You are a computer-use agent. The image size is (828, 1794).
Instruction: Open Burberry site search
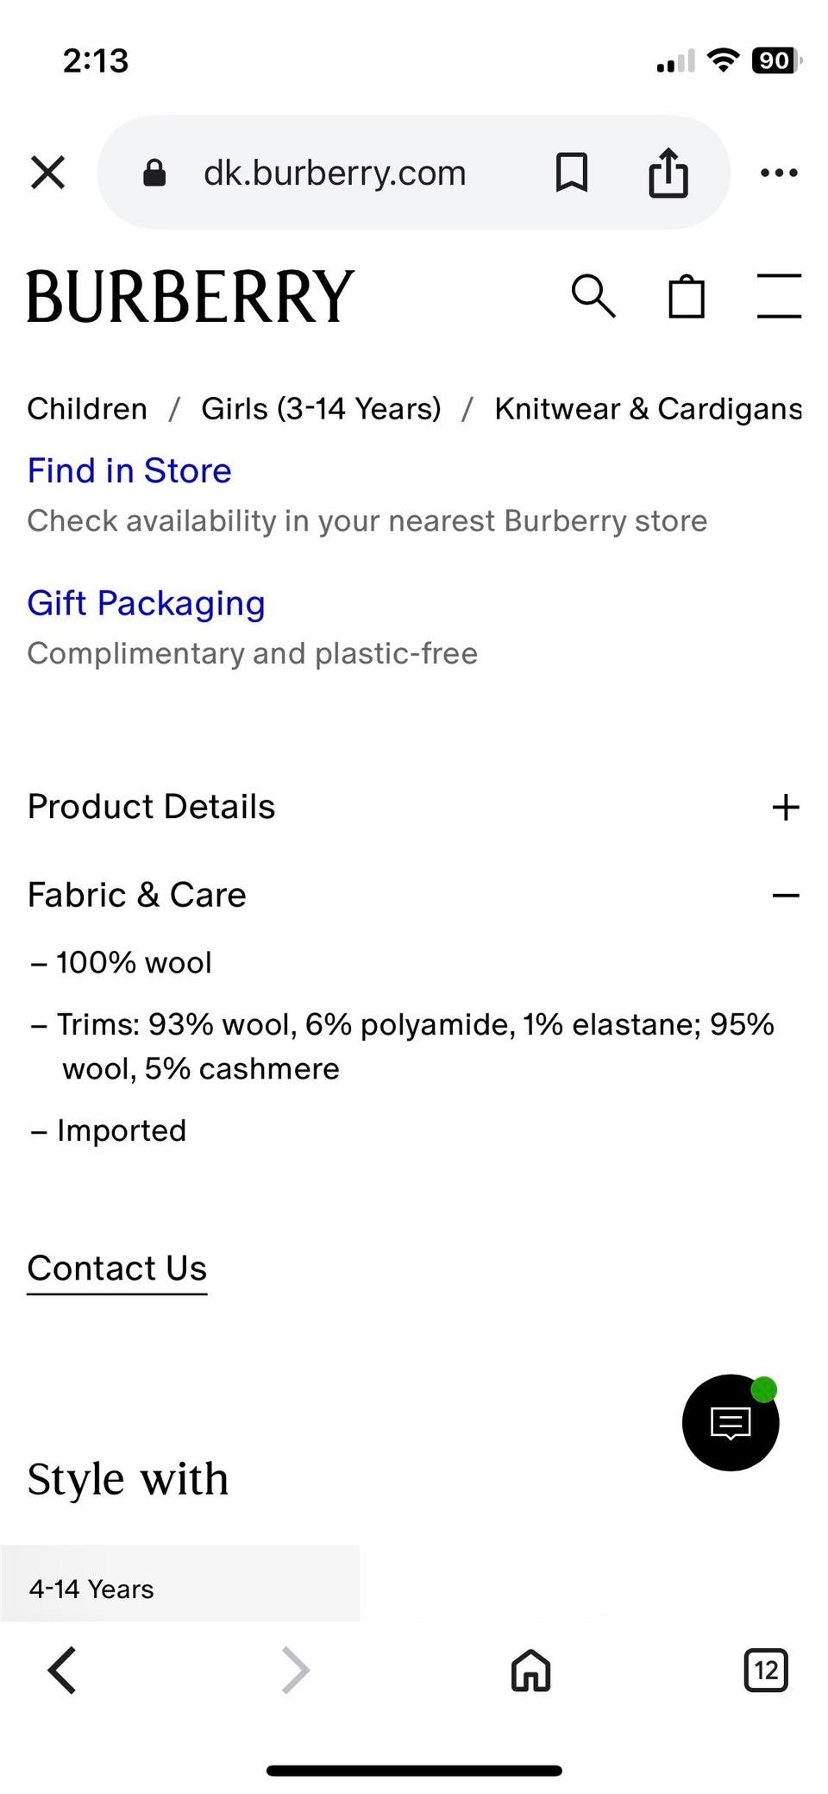(593, 297)
